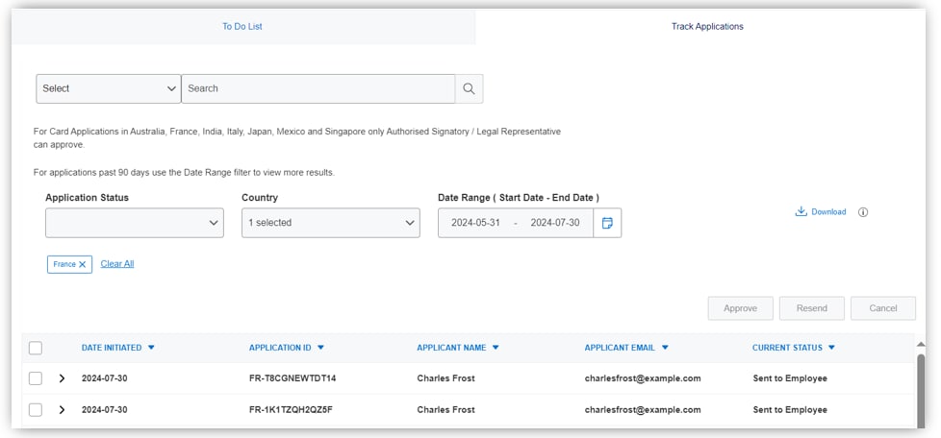Expand the FR-1K1TZQH2QZ5F application row
Viewport: 941px width, 438px height.
click(x=62, y=409)
